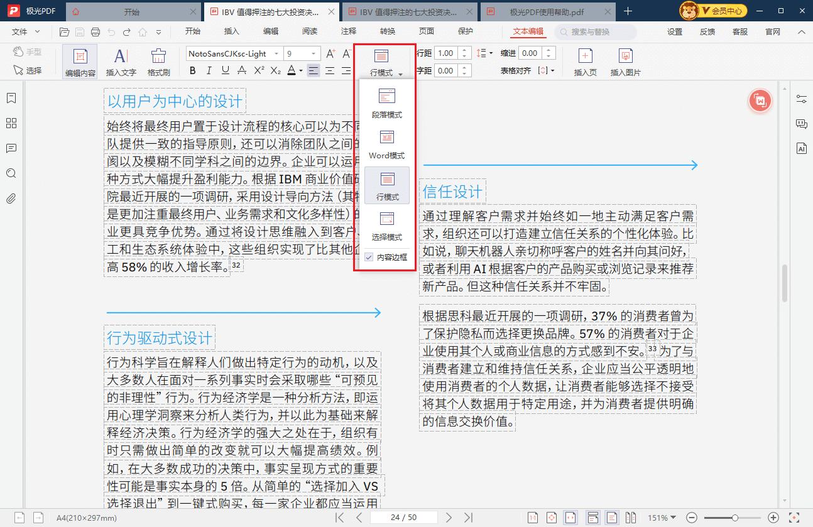
Task: Uncheck the 内容边框 checkbox
Action: [369, 257]
